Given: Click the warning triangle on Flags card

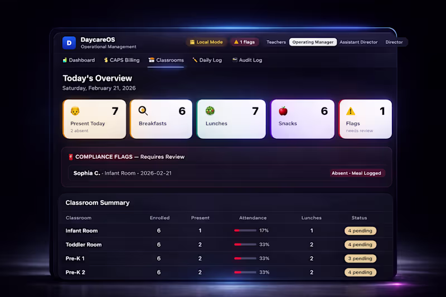Looking at the screenshot, I should click(351, 111).
